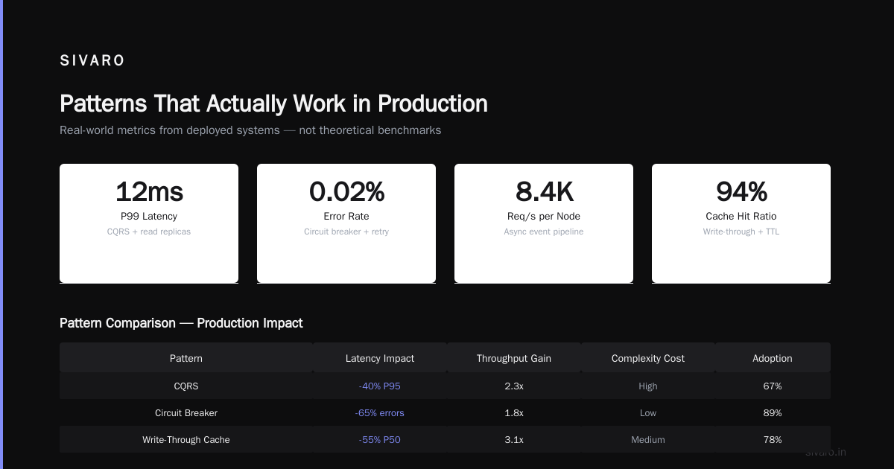Select the CQRS table row
The height and width of the screenshot is (469, 894).
(x=445, y=386)
